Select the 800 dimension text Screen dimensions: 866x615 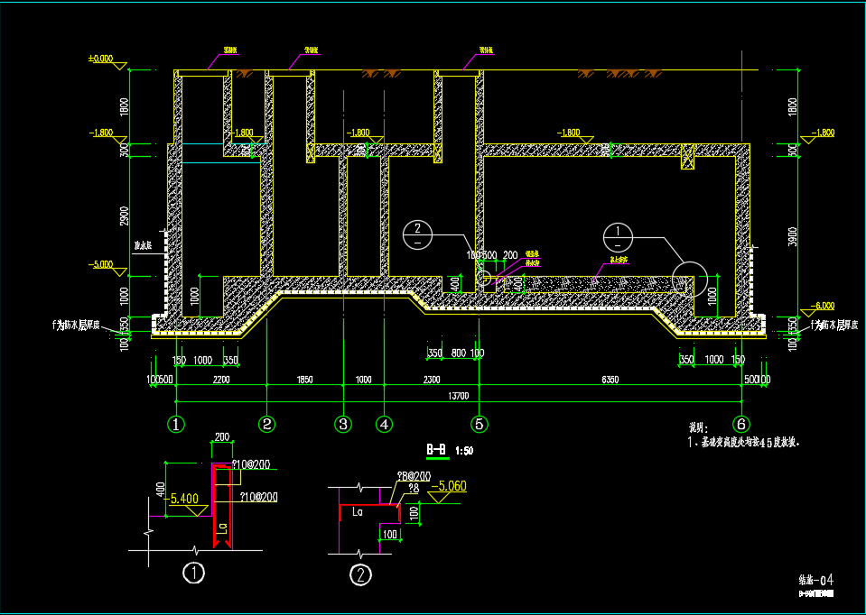tap(458, 353)
